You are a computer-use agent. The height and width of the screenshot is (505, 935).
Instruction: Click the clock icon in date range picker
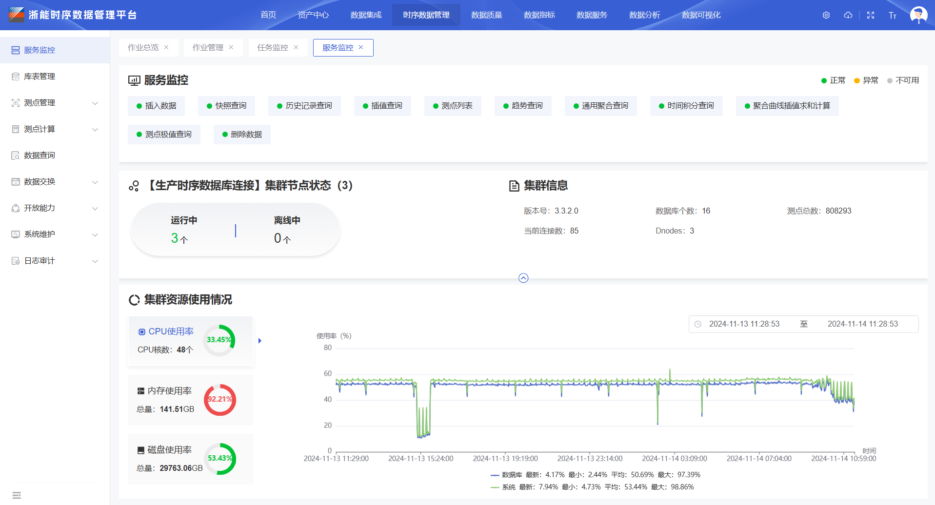pos(698,324)
